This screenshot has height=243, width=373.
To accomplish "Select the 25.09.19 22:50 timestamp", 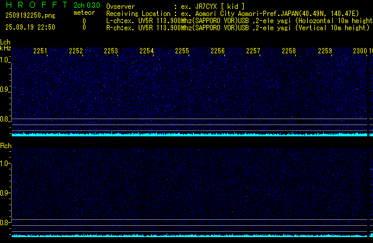I will (x=30, y=27).
